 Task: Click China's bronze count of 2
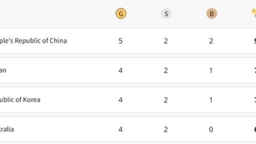click(211, 41)
